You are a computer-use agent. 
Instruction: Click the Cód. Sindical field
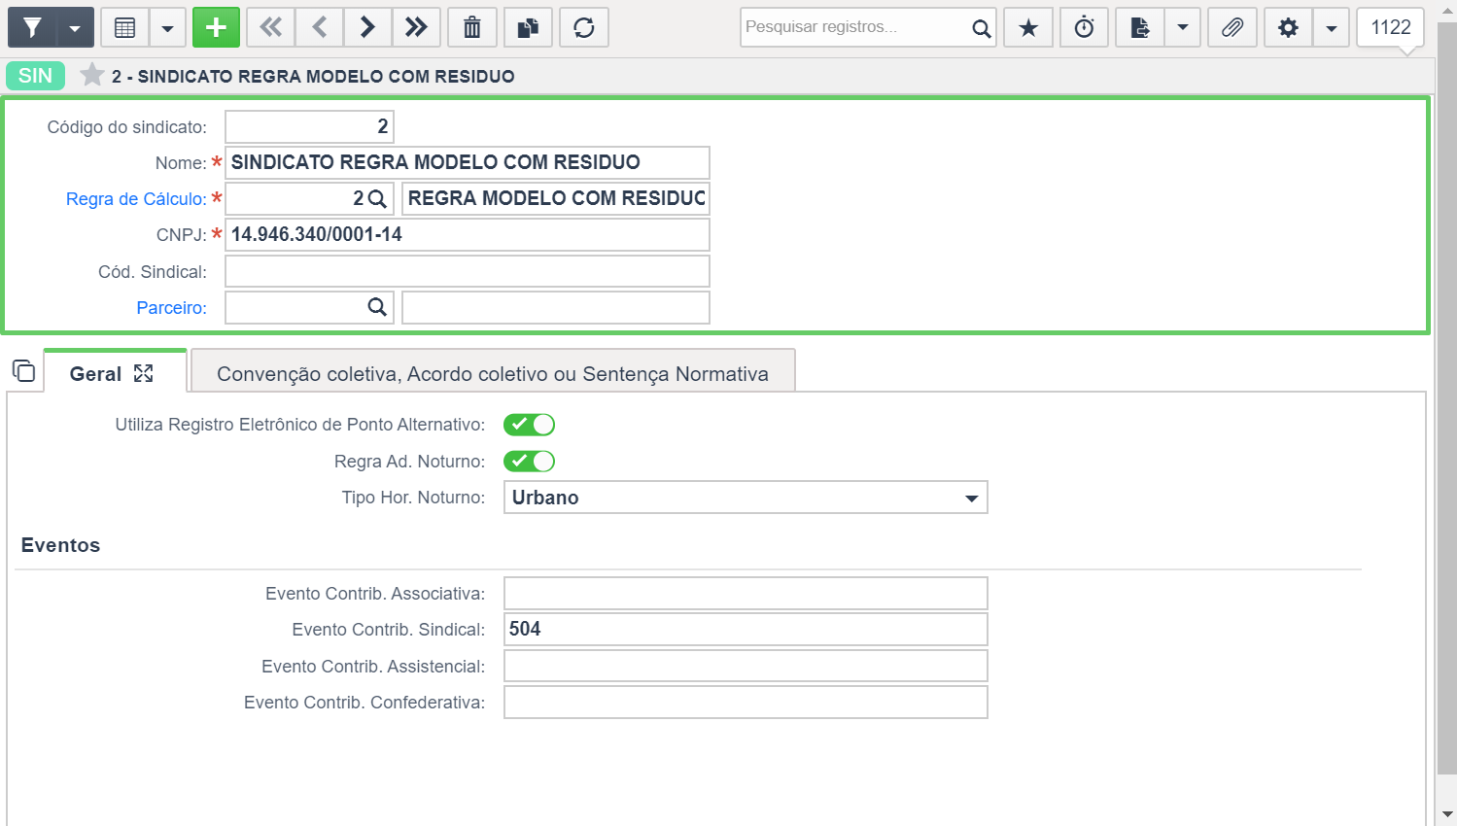(x=468, y=271)
